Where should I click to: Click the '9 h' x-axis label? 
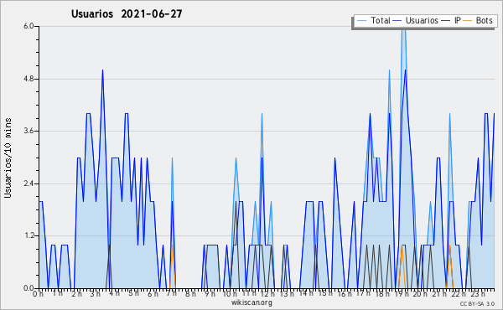(x=210, y=294)
